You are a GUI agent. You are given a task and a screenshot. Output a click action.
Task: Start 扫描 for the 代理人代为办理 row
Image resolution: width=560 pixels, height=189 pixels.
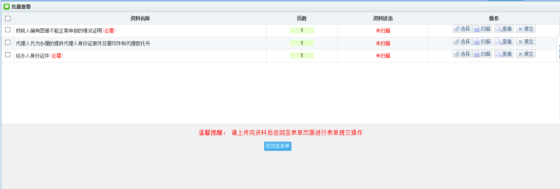(x=482, y=41)
